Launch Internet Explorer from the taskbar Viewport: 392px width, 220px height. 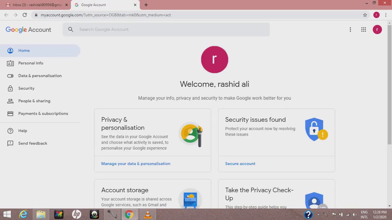point(23,214)
